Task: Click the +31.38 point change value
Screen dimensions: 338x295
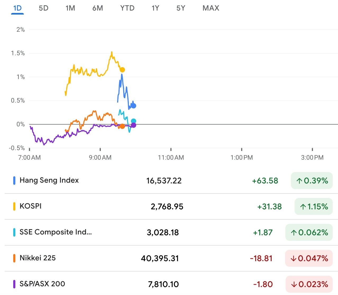Action: pos(270,207)
